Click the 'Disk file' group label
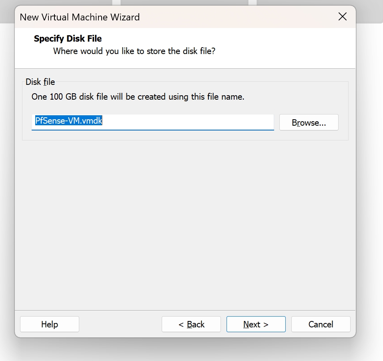 pyautogui.click(x=40, y=82)
